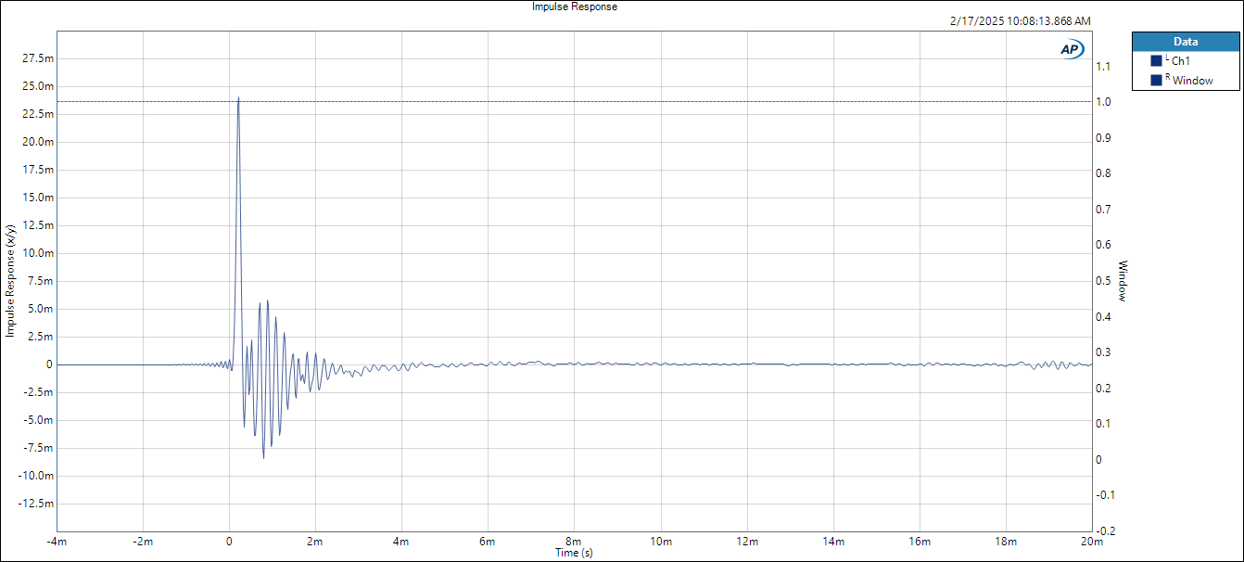Viewport: 1244px width, 562px height.
Task: Click the 7.5m left axis value
Action: pos(40,281)
